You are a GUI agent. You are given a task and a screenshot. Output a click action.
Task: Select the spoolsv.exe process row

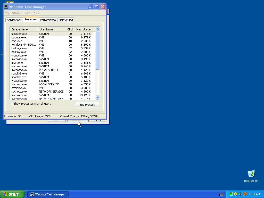51,77
